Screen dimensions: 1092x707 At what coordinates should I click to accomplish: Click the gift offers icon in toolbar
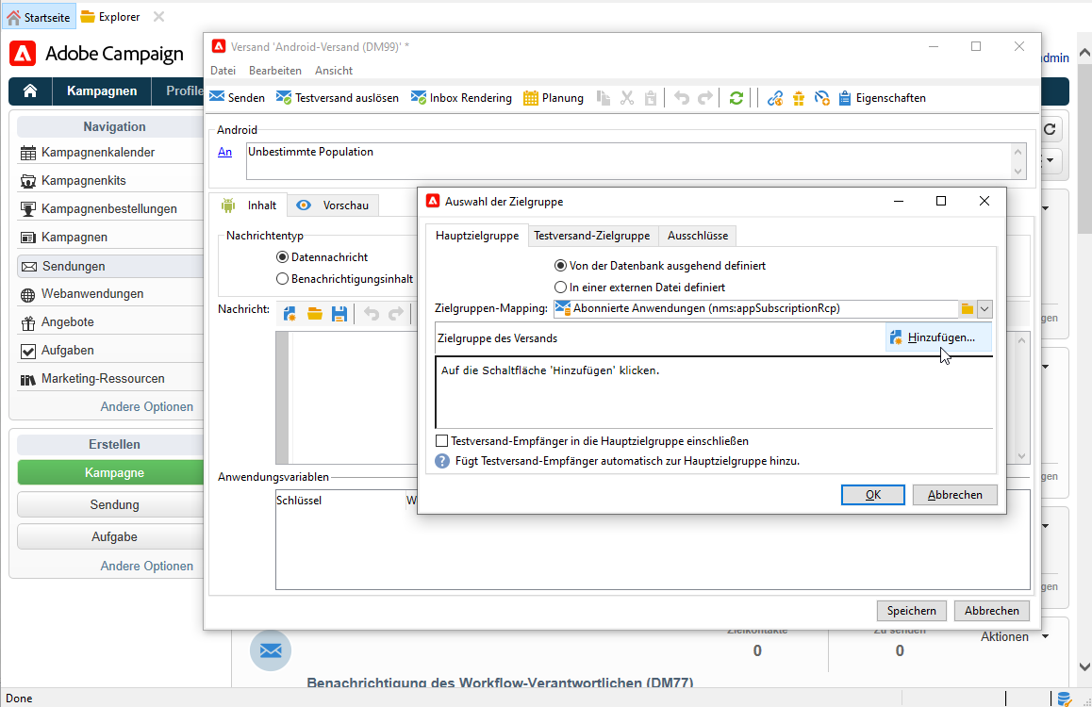pos(799,98)
